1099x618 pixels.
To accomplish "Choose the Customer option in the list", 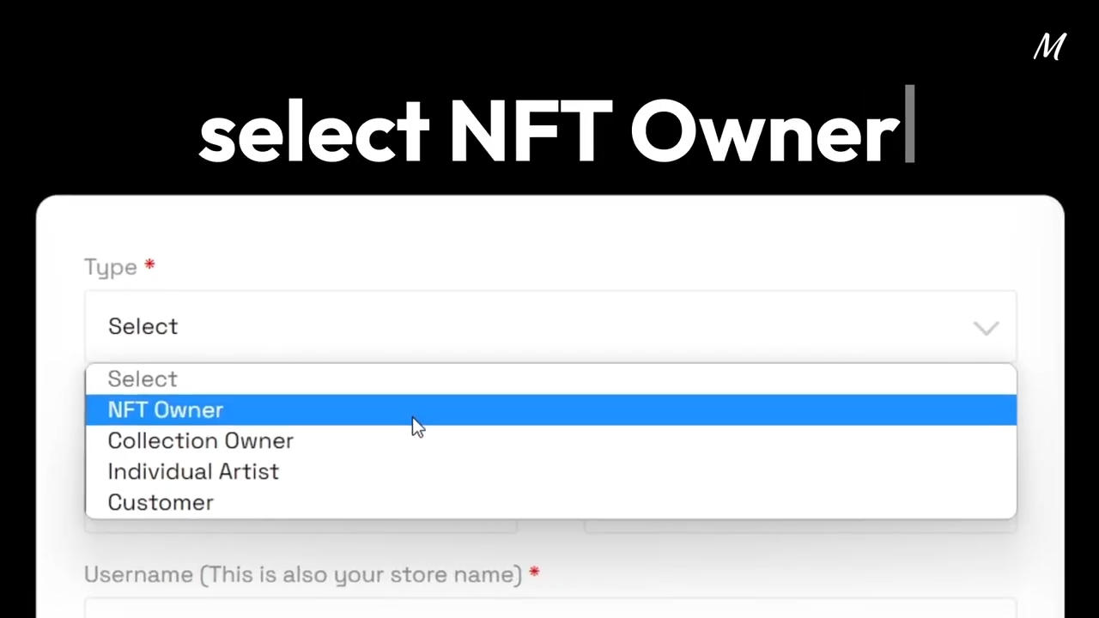I will coord(161,503).
